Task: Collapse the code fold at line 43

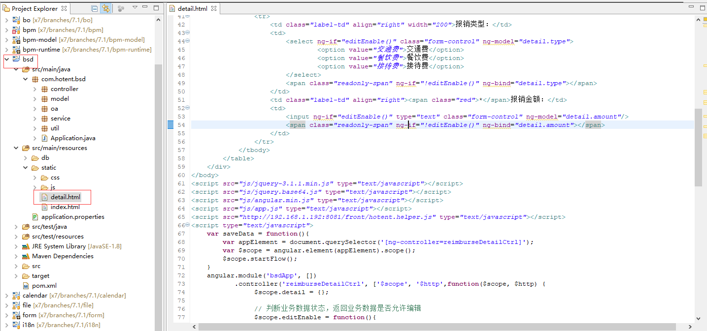Action: tap(188, 32)
